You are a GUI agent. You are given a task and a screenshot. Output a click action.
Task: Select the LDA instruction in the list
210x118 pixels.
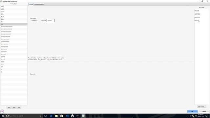[x=14, y=12]
